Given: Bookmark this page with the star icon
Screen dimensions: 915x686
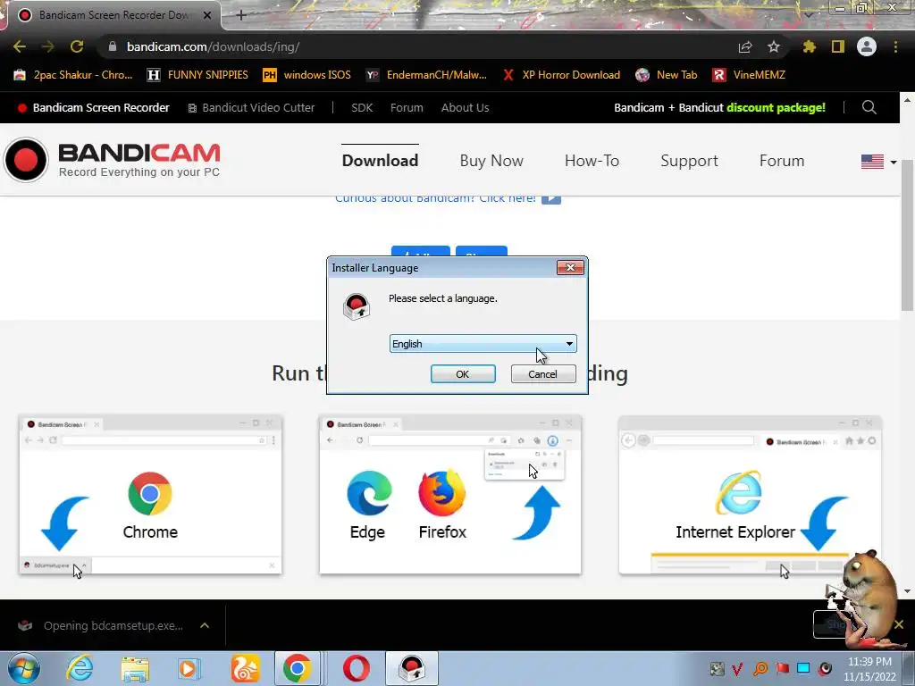Looking at the screenshot, I should point(774,46).
